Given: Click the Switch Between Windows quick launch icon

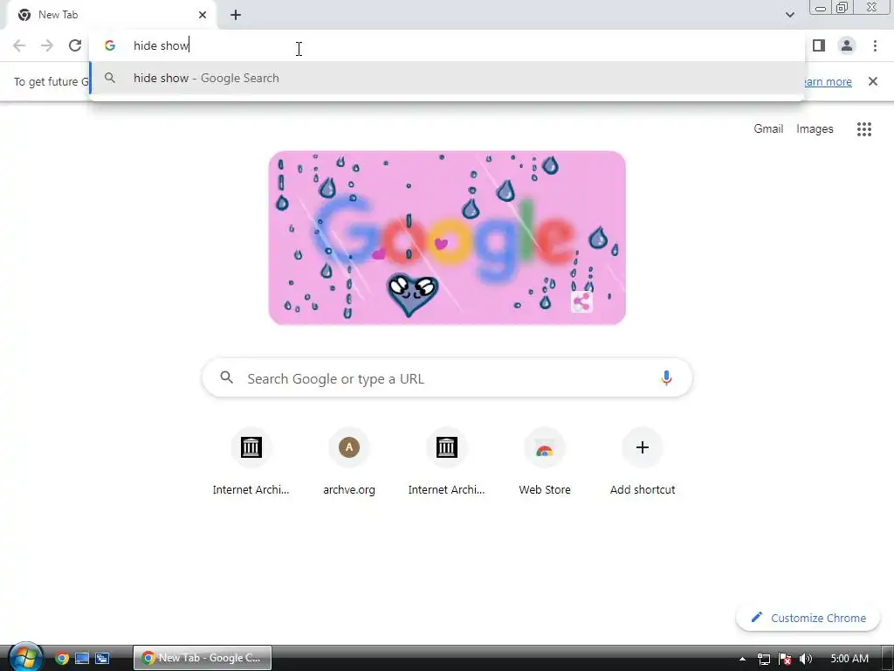Looking at the screenshot, I should pyautogui.click(x=102, y=658).
